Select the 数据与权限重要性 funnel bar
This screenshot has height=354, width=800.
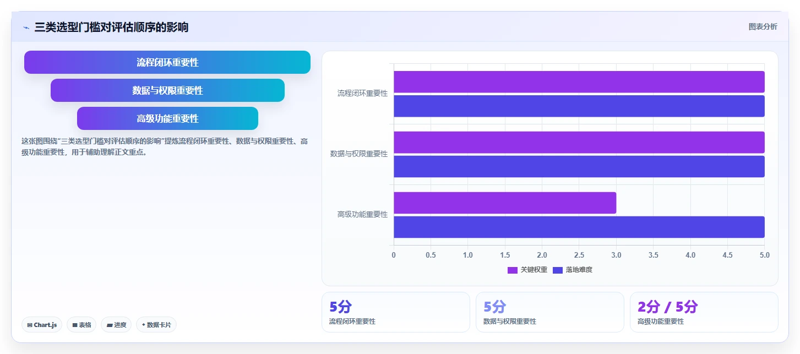point(167,90)
